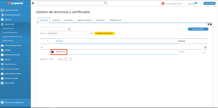This screenshot has width=218, height=108.
Task: Click the swpanel logo
Action: tap(15, 3)
